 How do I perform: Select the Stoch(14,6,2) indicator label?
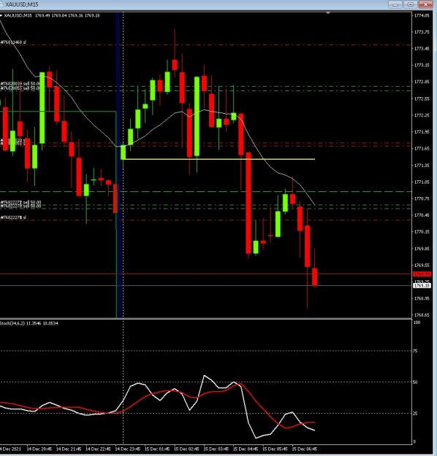click(28, 323)
